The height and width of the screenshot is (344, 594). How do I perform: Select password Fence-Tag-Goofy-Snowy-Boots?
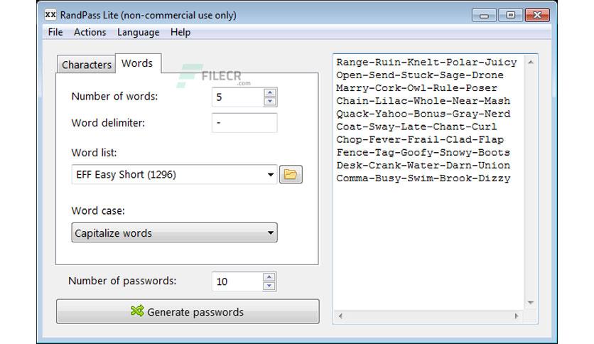tap(423, 152)
